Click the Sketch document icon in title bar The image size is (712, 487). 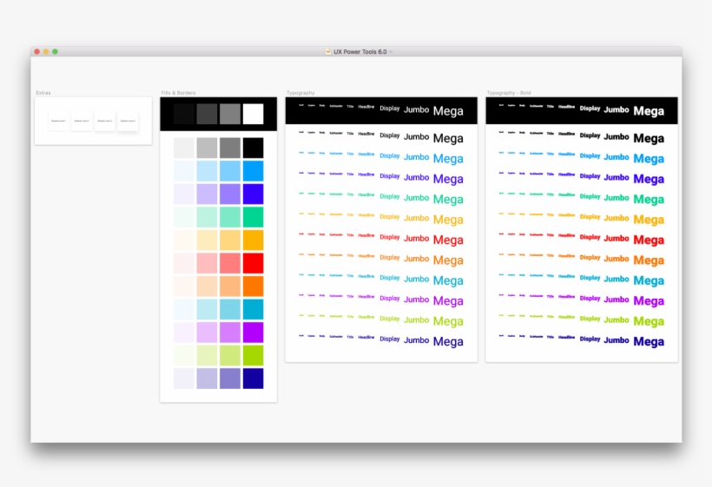click(x=327, y=52)
